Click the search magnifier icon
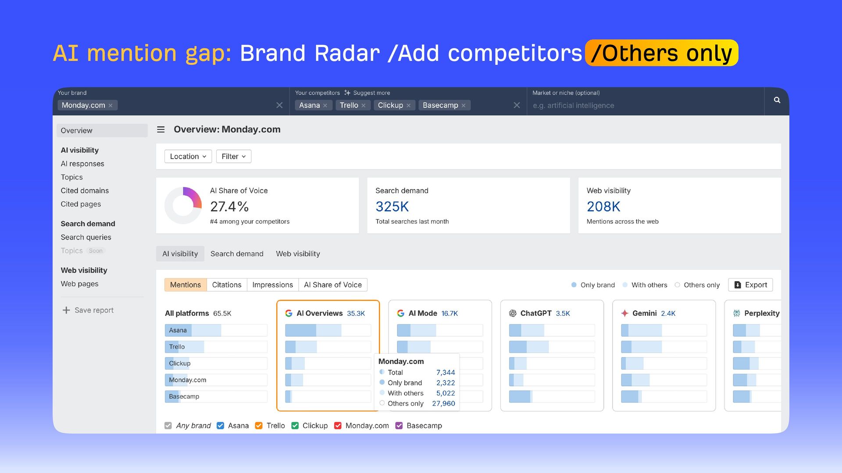This screenshot has height=473, width=842. click(777, 100)
